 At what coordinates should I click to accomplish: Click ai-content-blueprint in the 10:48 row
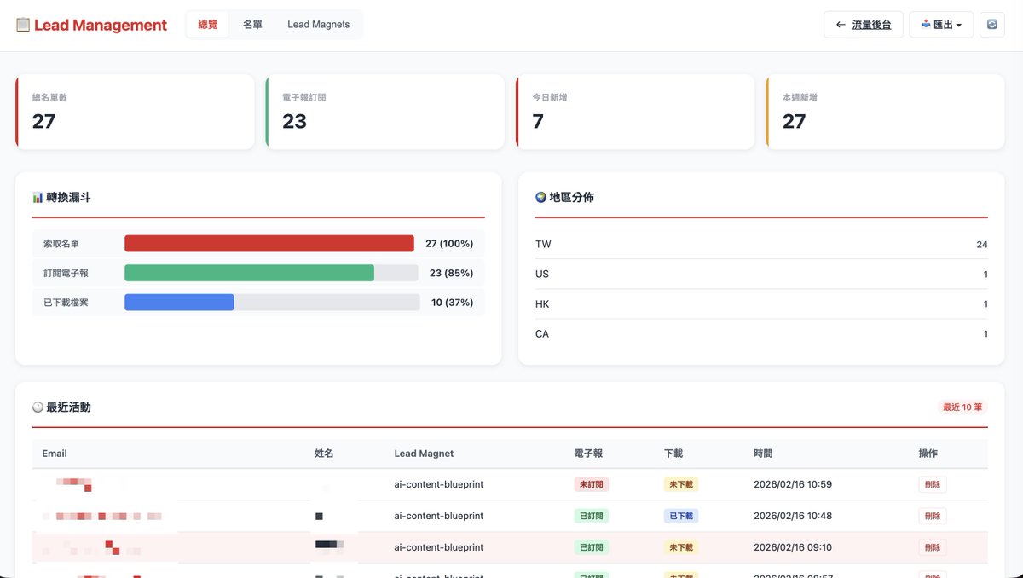coord(439,516)
